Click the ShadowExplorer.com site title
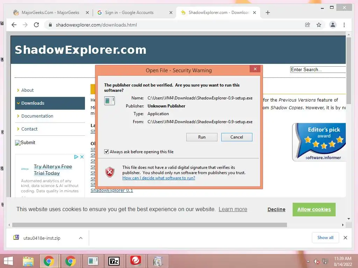 click(81, 50)
